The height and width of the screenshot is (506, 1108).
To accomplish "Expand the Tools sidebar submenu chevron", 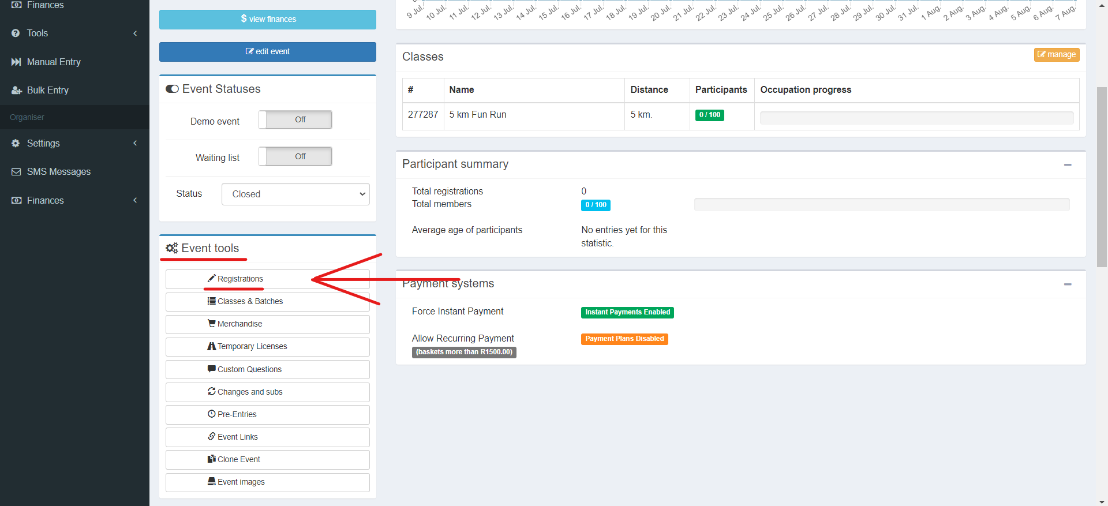I will (135, 33).
